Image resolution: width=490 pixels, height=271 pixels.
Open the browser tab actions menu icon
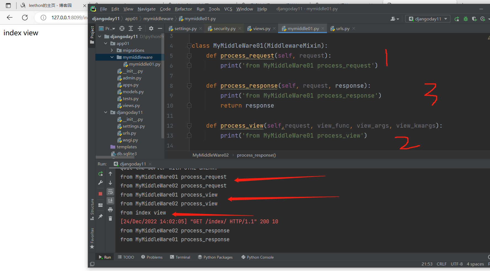point(8,6)
